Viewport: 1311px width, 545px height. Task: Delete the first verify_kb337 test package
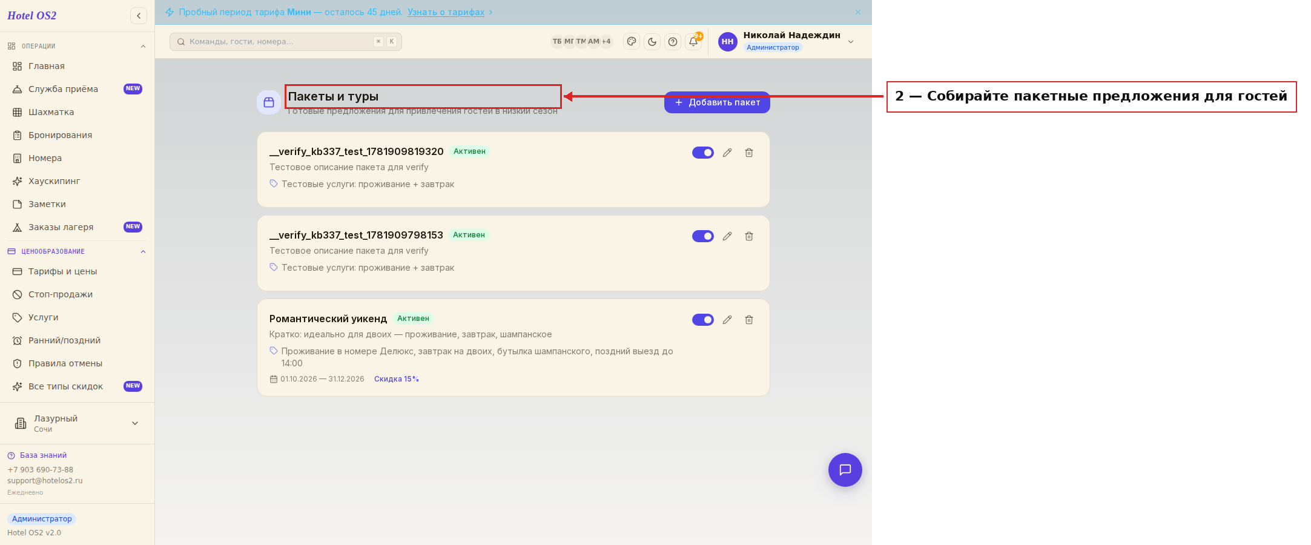pos(749,153)
